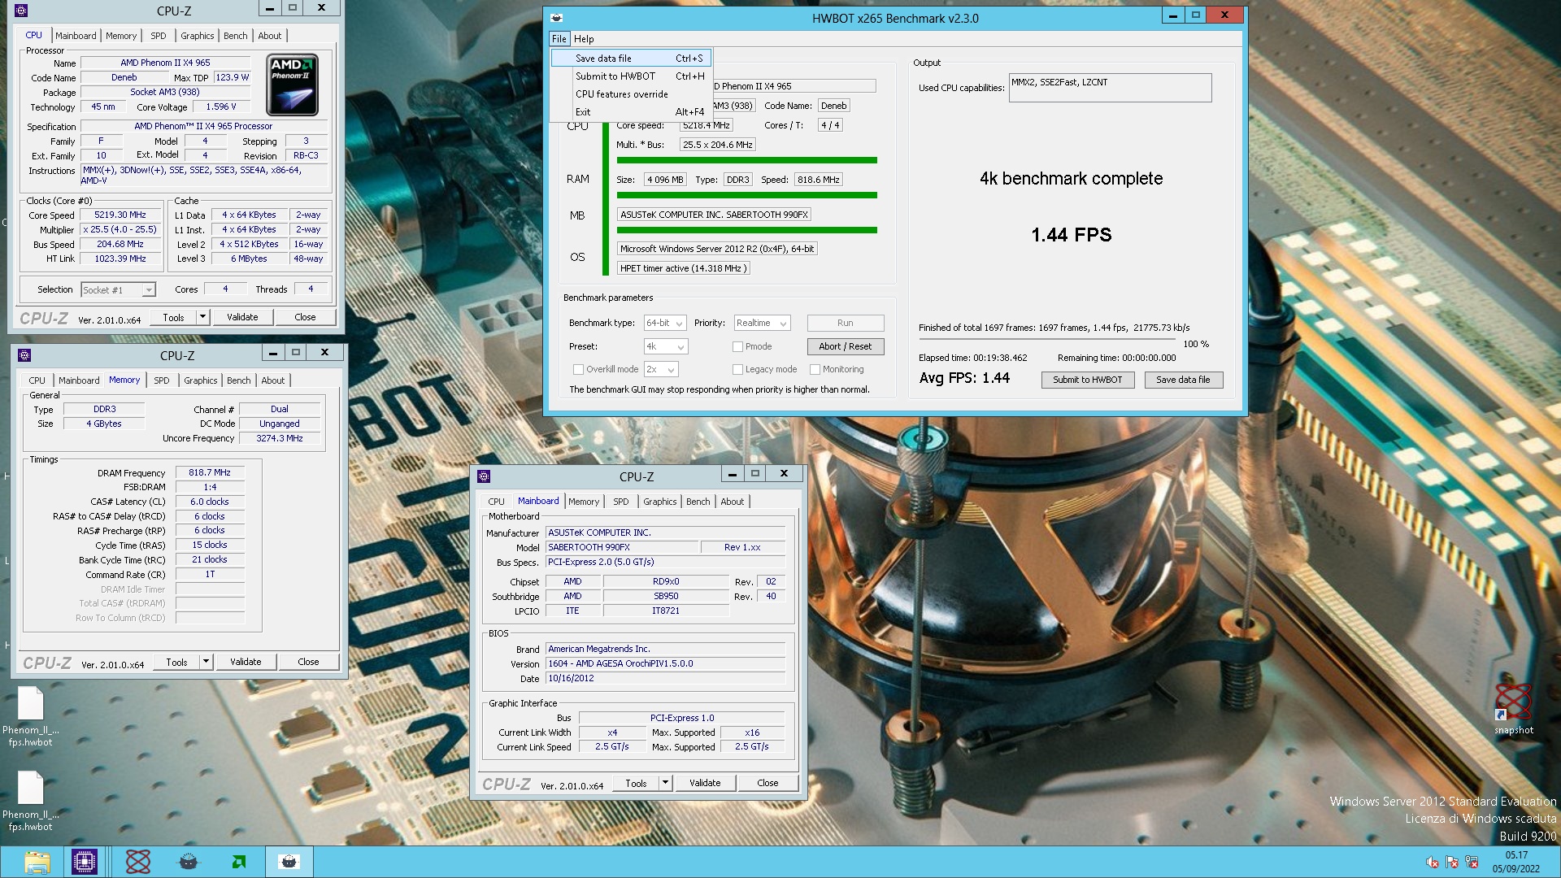
Task: Open the Benchmark type 64-bit dropdown
Action: tap(665, 323)
